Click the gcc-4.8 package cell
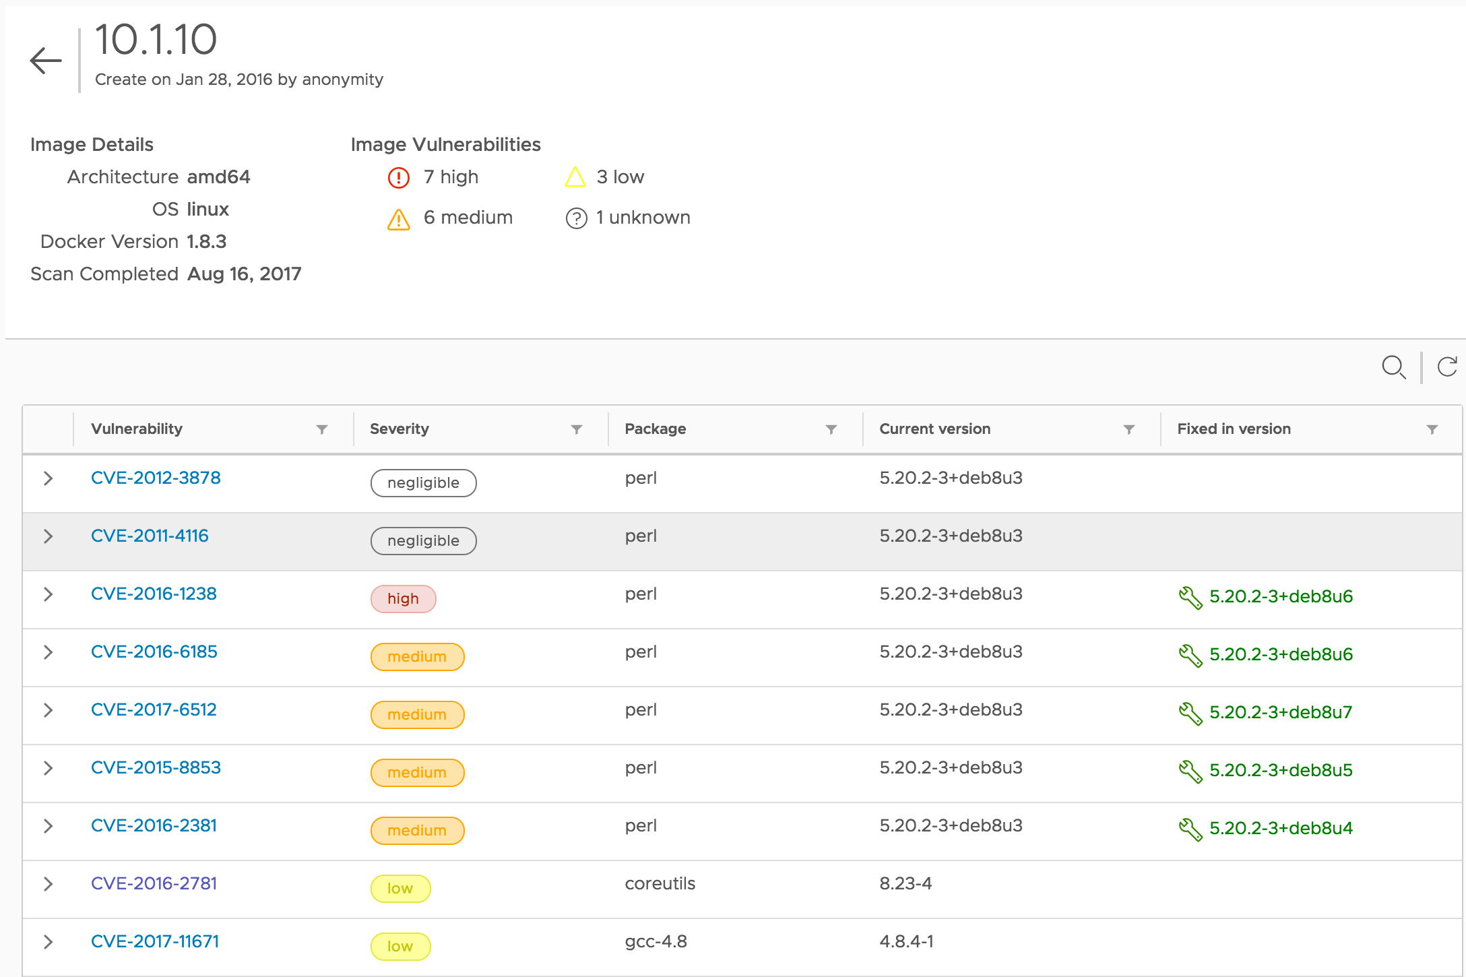Viewport: 1466px width, 977px height. (x=656, y=941)
